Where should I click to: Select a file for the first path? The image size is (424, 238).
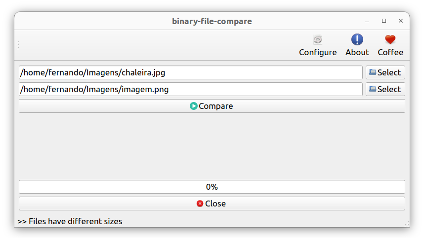click(x=385, y=72)
